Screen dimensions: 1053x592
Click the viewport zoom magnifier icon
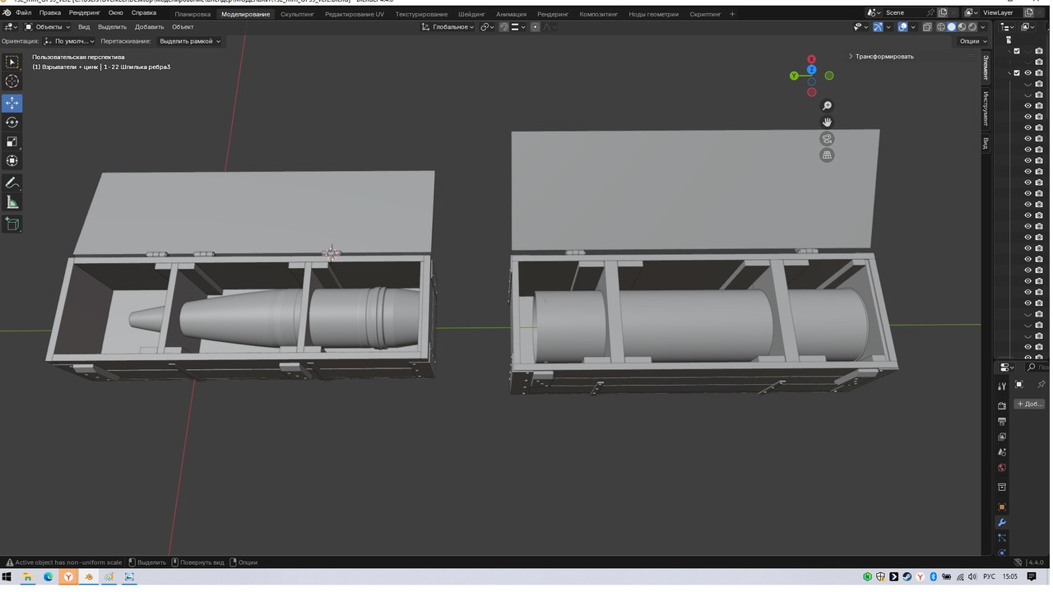point(827,105)
